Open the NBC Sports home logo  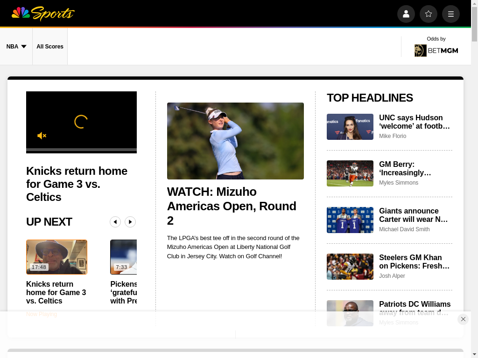click(43, 14)
